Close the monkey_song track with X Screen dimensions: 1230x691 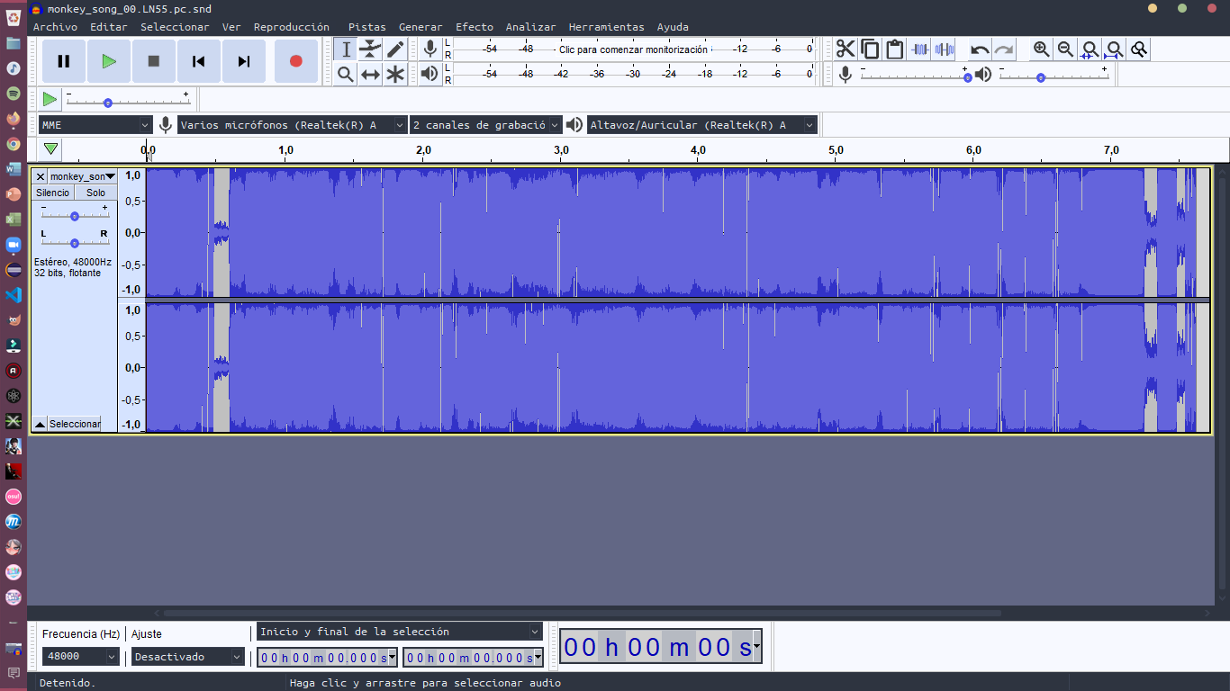(x=40, y=176)
